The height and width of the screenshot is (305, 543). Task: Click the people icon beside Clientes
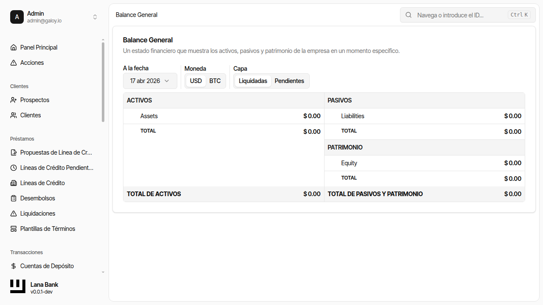[14, 115]
